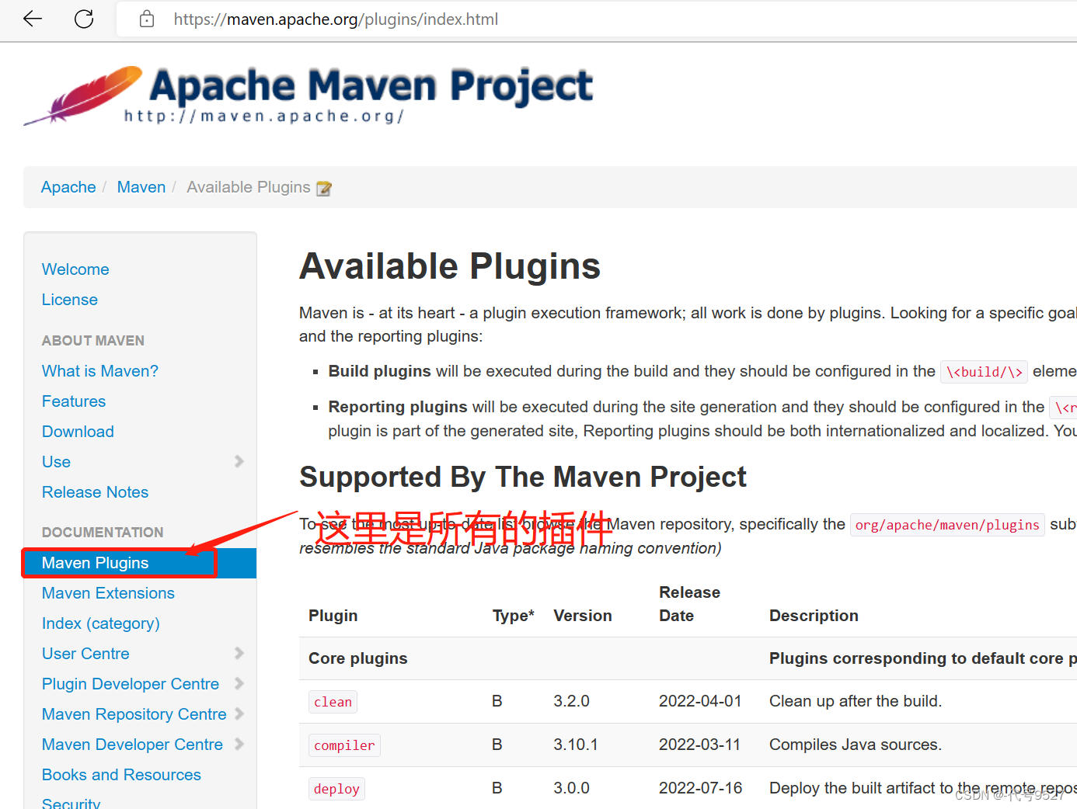Click the Reporting plugins bold text
Screen dimensions: 1077x809
click(x=398, y=407)
